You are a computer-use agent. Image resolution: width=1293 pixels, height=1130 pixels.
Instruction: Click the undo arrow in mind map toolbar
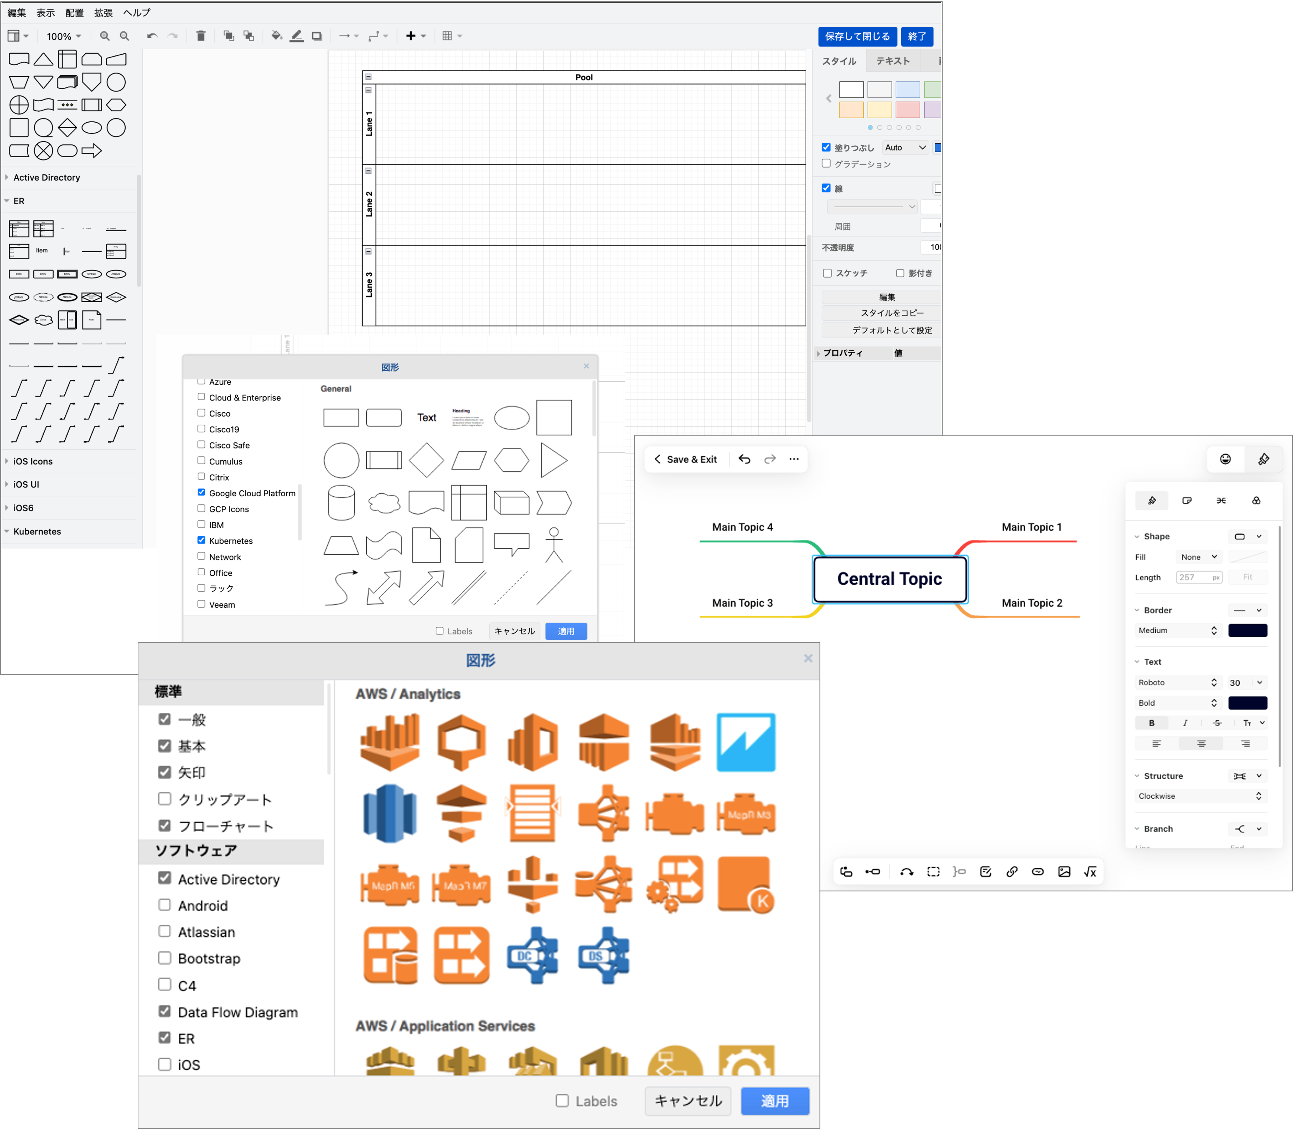744,460
